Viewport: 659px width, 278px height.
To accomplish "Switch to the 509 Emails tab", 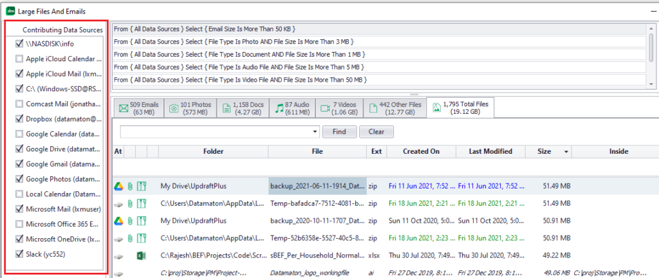I will [138, 108].
